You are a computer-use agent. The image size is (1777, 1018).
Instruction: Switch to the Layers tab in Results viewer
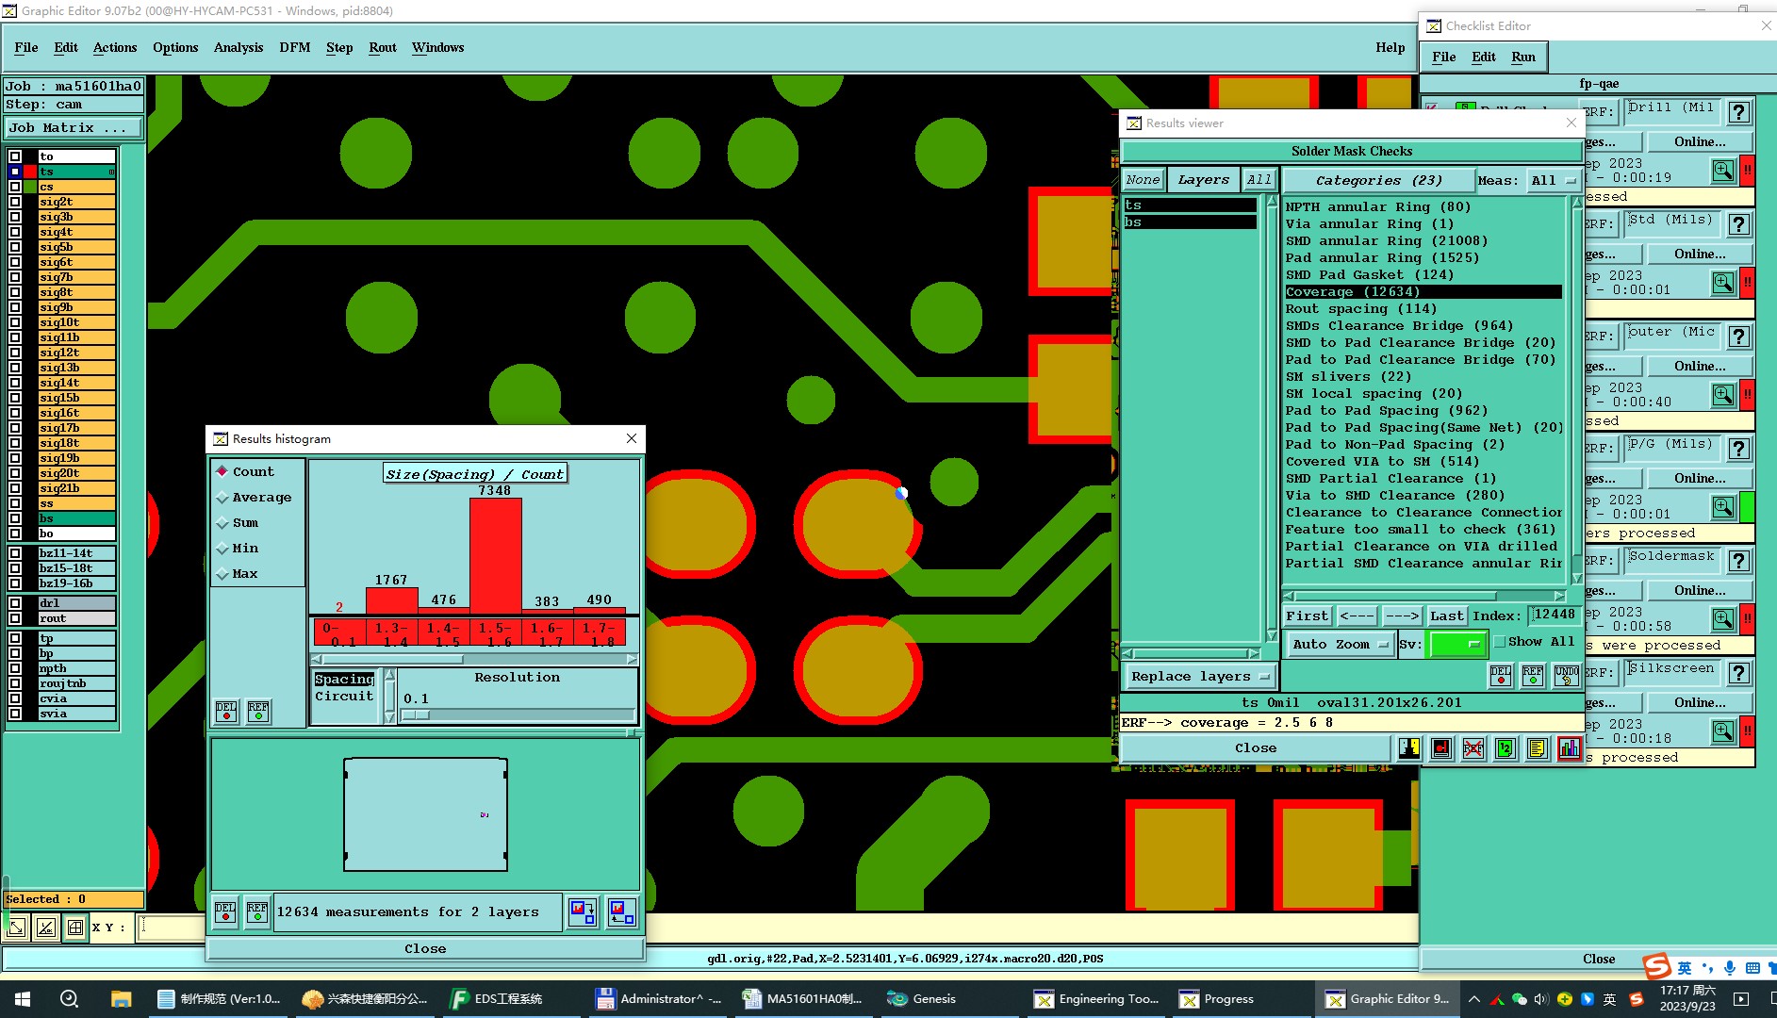click(x=1203, y=180)
